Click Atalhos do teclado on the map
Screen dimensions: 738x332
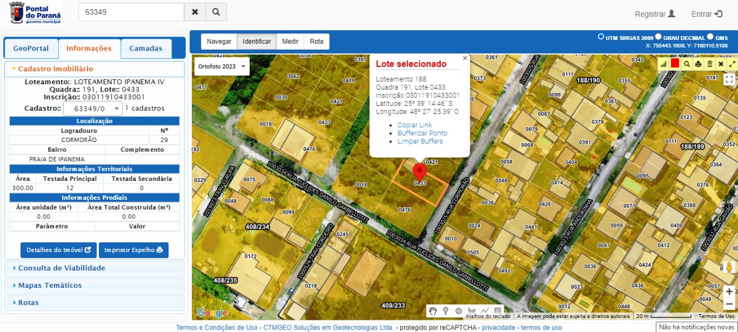(488, 316)
